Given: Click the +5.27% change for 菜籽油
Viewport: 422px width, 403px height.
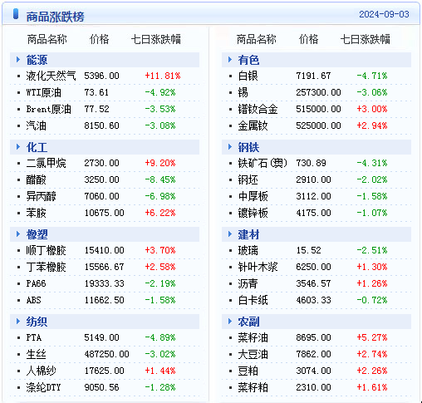Looking at the screenshot, I should (x=372, y=337).
